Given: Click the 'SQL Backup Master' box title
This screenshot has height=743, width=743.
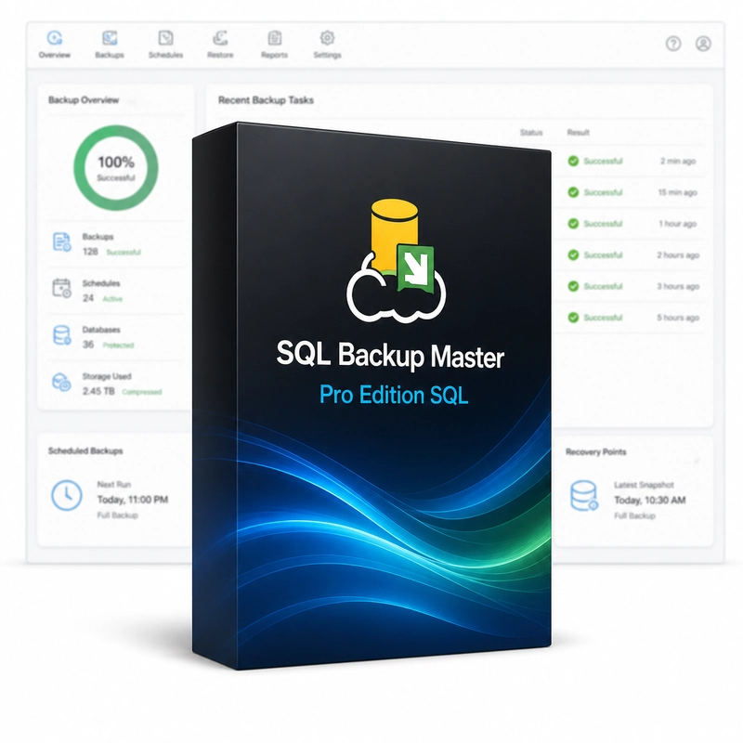Looking at the screenshot, I should (x=390, y=355).
